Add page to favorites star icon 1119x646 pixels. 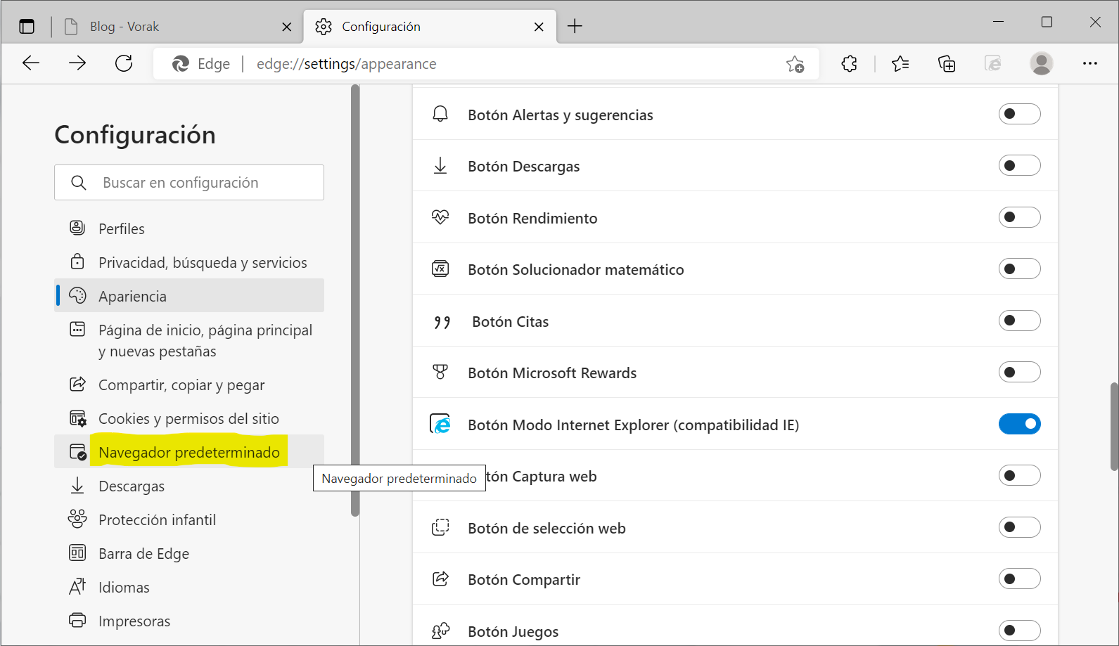795,64
